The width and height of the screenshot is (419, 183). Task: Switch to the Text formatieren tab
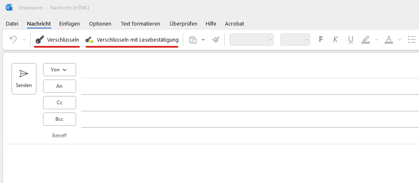140,23
